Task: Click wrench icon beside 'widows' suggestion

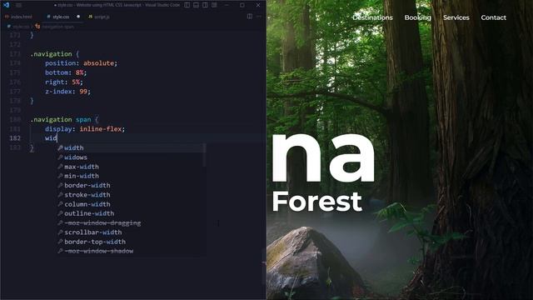Action: point(60,157)
